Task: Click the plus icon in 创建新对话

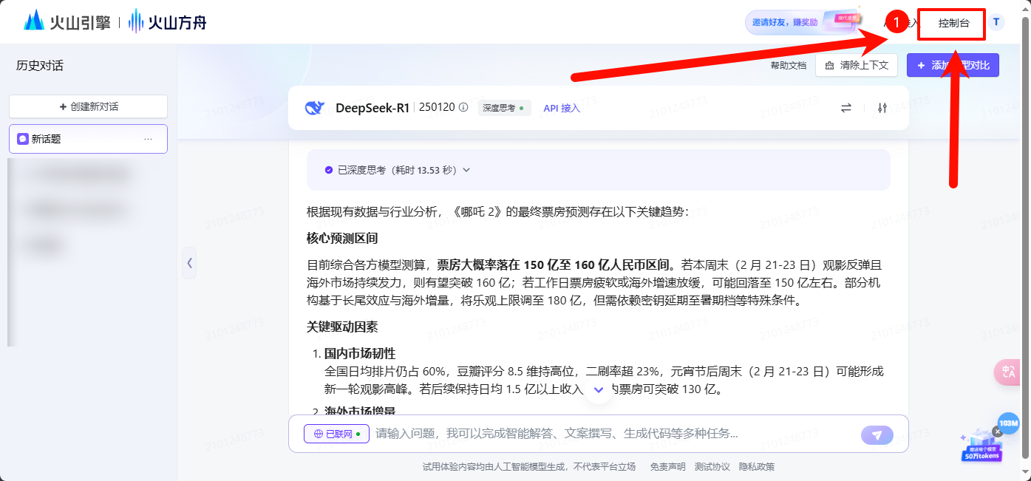Action: (63, 107)
